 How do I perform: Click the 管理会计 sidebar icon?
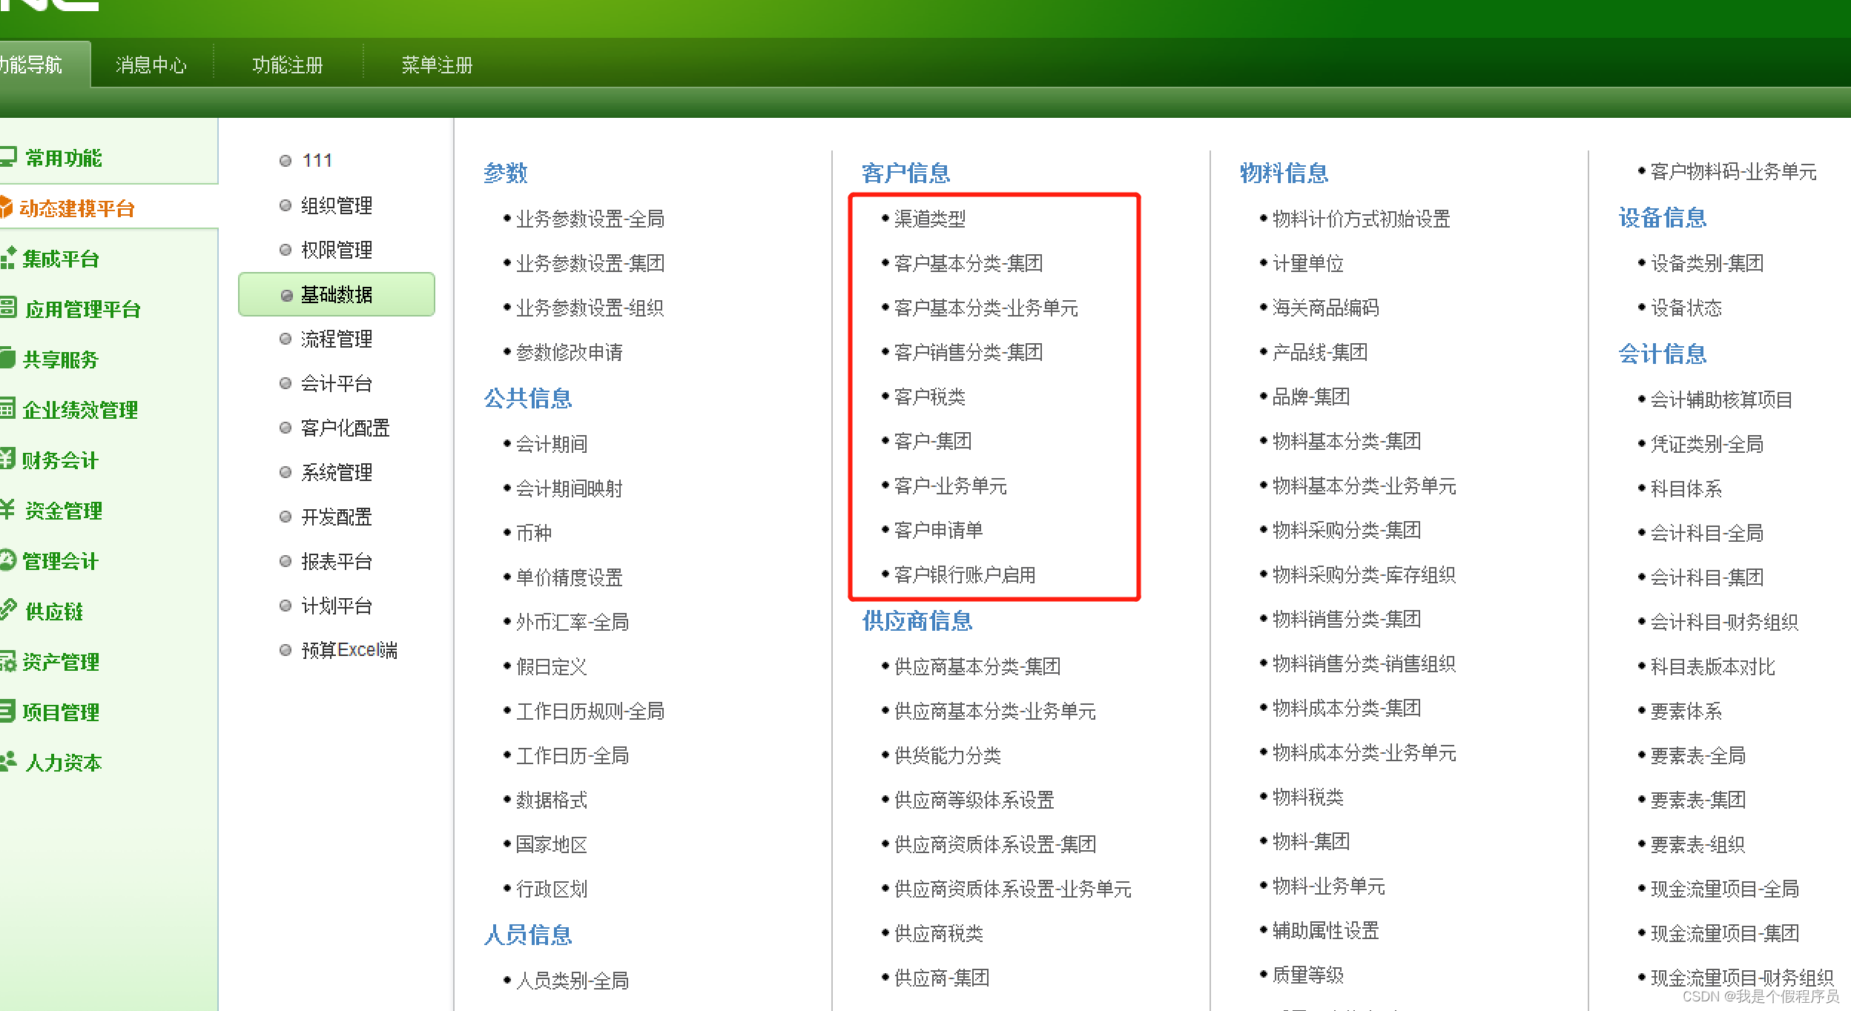[x=7, y=560]
